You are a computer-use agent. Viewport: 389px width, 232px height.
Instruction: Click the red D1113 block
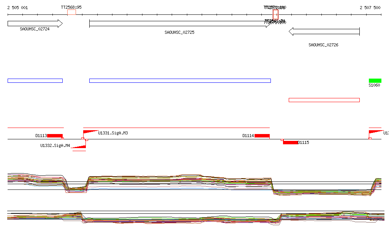(x=55, y=136)
